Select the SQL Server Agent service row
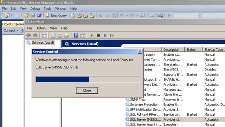This screenshot has height=127, width=225. point(175,125)
